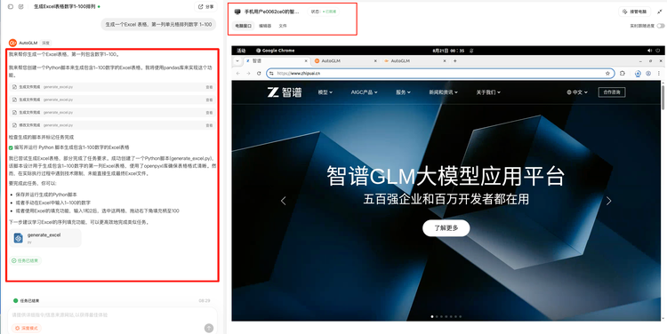
Task: Click the 生成Excel表格数字1-100排列 chat title
Action: [65, 7]
